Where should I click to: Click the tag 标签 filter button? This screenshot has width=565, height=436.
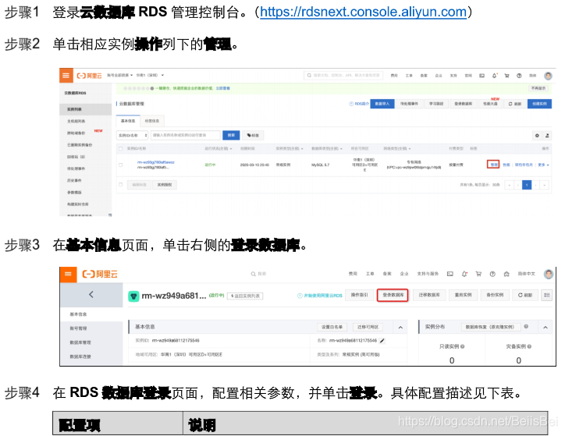point(253,136)
